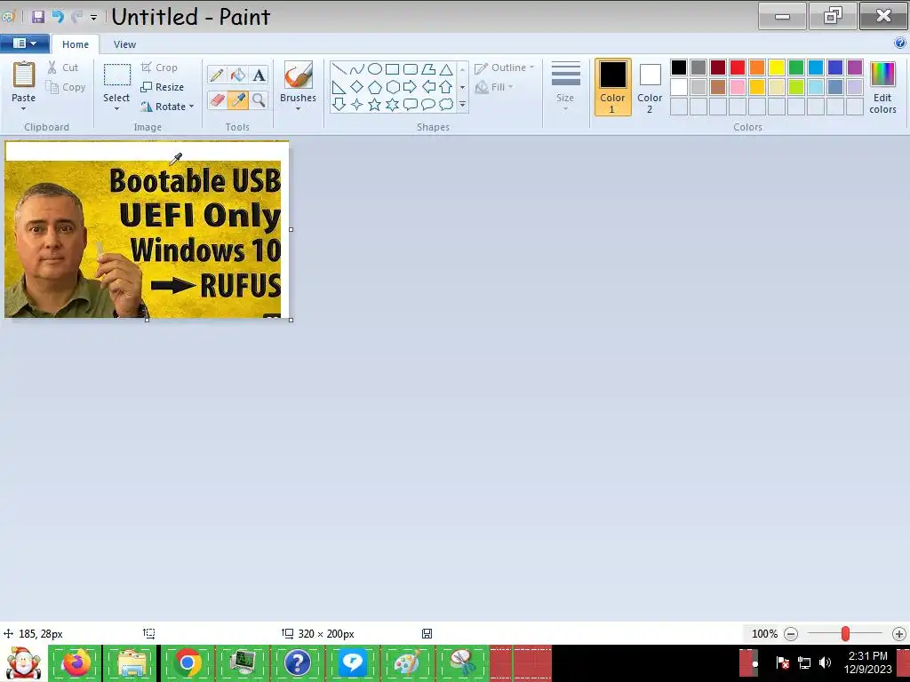Screen dimensions: 910x682
Task: Choose the Right arrow shape
Action: [x=411, y=87]
